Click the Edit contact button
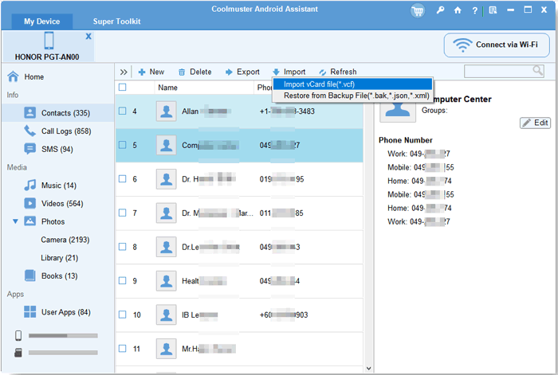 pos(535,123)
